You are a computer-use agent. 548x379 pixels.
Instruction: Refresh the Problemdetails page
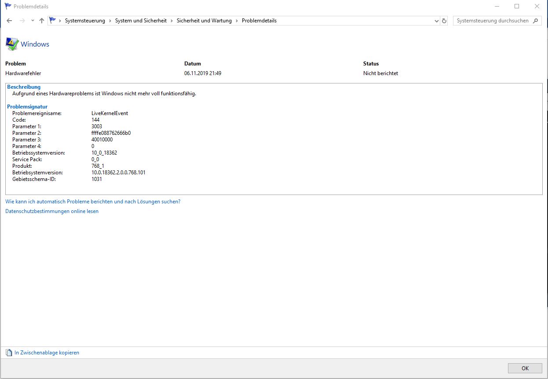tap(444, 21)
